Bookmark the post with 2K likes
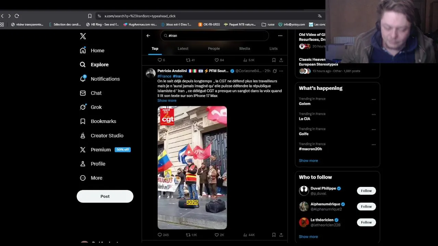 [274, 235]
